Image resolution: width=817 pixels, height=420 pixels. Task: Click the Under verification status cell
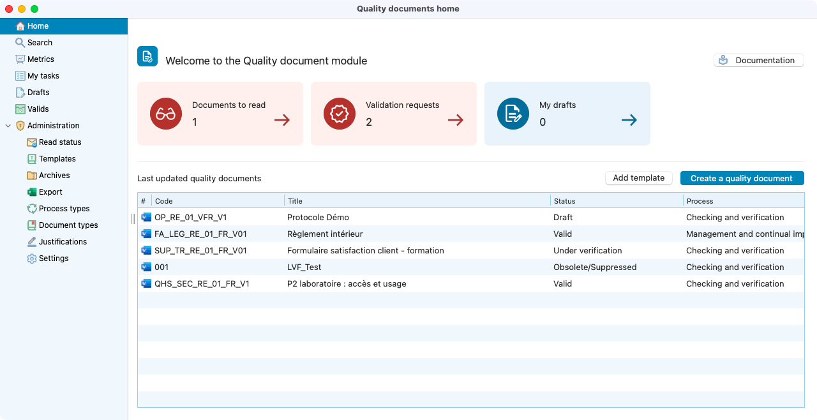[x=588, y=250]
